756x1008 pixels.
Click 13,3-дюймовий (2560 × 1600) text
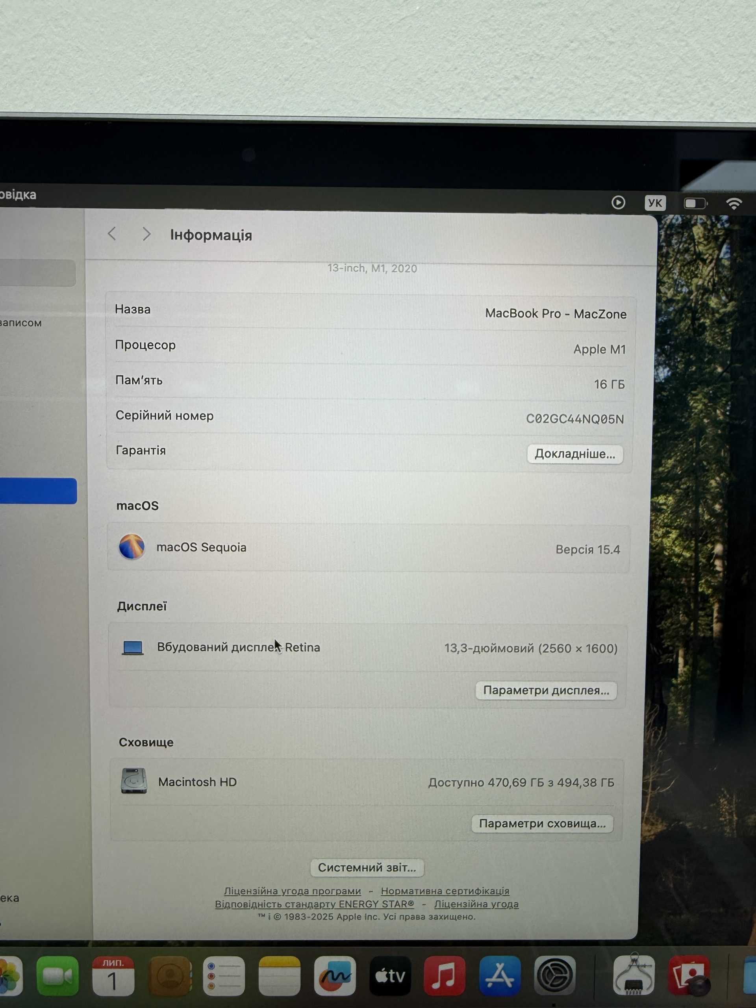click(x=531, y=648)
